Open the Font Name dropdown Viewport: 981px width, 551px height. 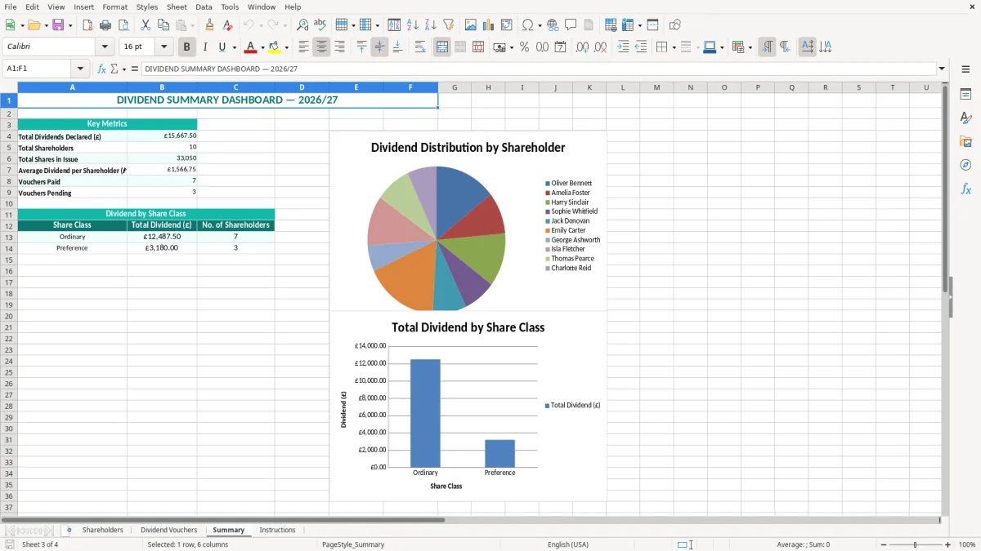pos(105,47)
